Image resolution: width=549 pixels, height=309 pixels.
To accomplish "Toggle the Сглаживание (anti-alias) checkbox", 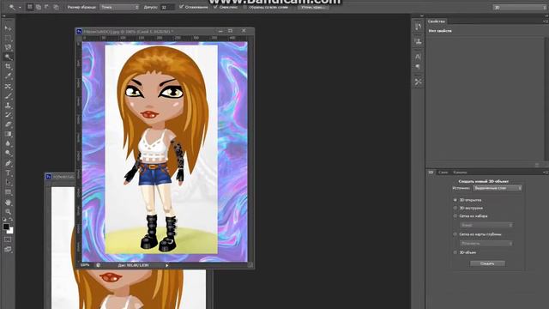I will [x=181, y=7].
